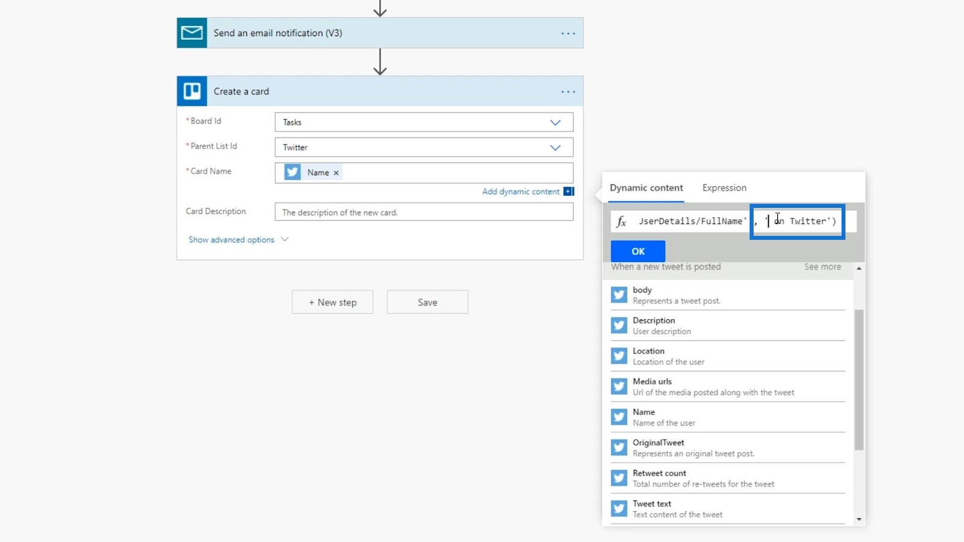Click See more for tweet dynamic content
The height and width of the screenshot is (542, 964).
coord(822,267)
